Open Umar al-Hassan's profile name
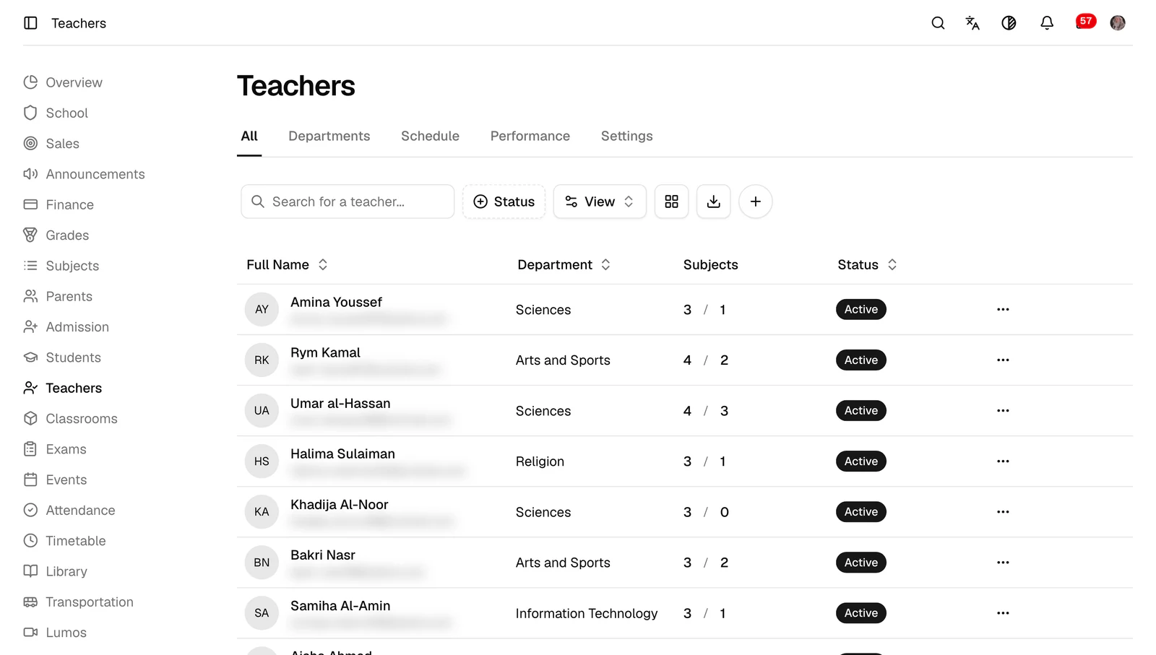This screenshot has height=655, width=1156. coord(340,403)
